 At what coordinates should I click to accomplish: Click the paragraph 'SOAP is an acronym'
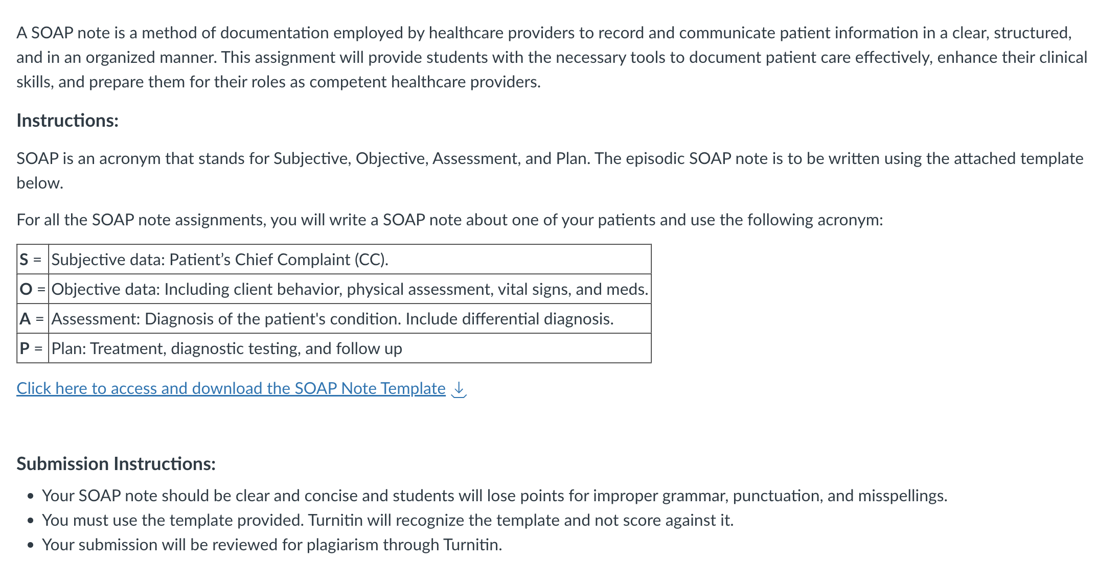pos(550,171)
